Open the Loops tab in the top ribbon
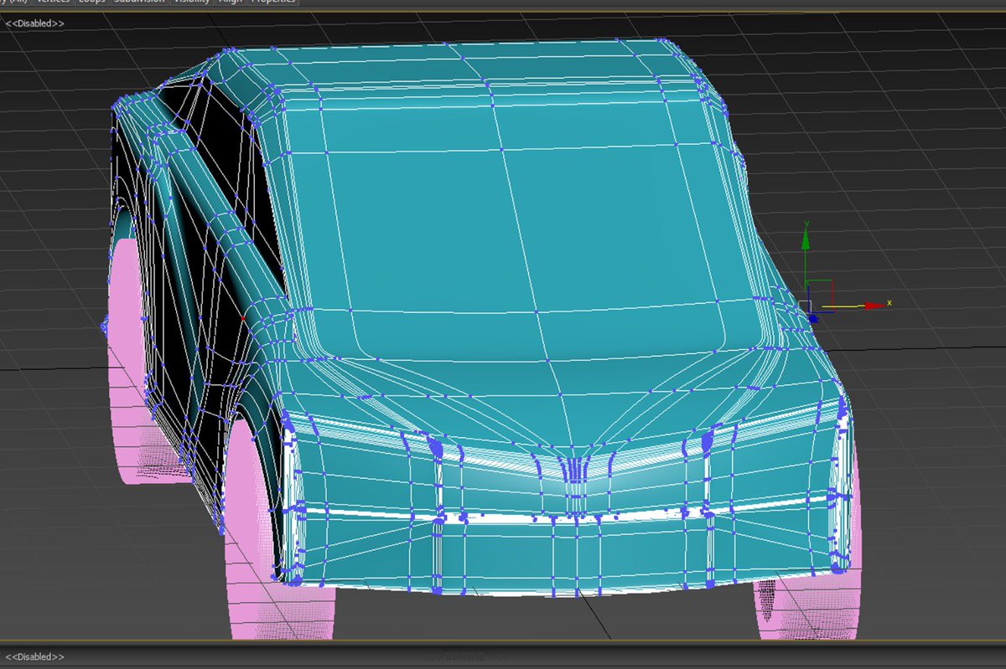The width and height of the screenshot is (1006, 669). [x=91, y=3]
